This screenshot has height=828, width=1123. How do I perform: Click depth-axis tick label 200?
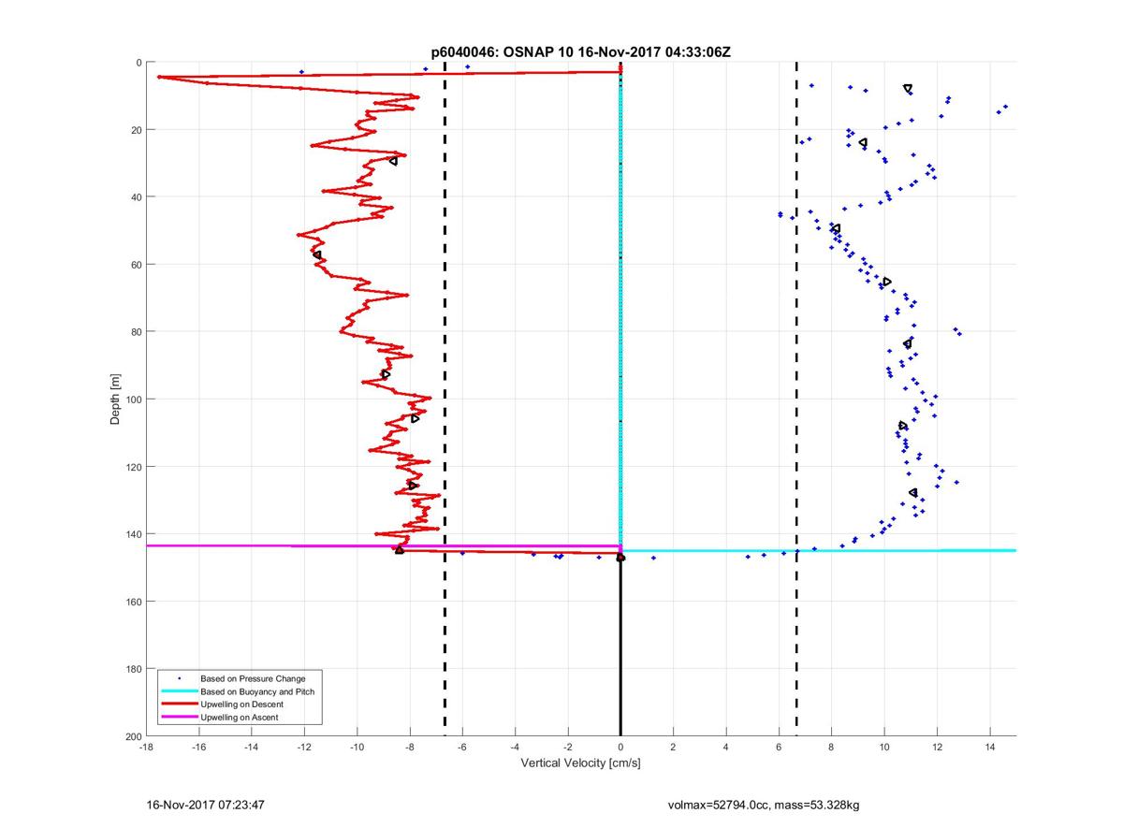coord(133,736)
